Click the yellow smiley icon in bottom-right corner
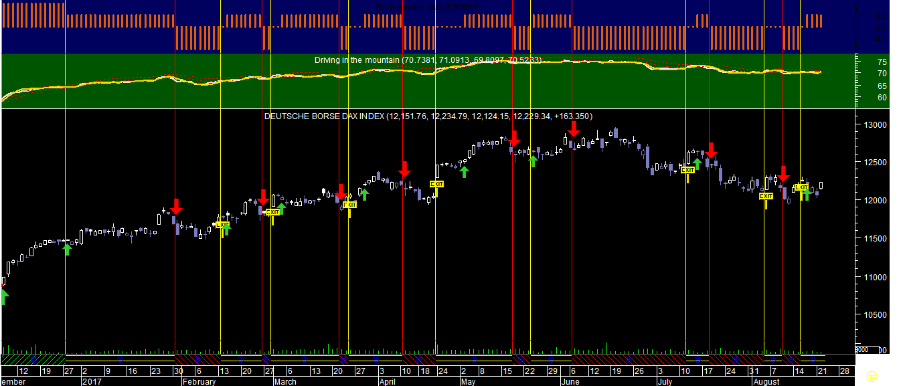The height and width of the screenshot is (386, 905). pos(871,377)
